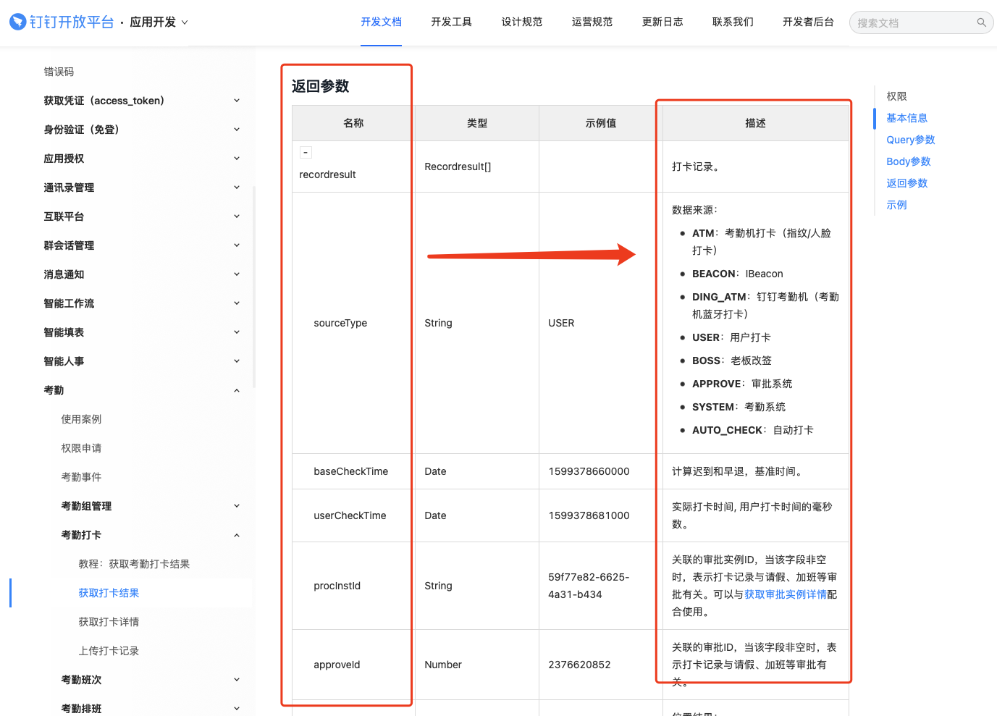Image resolution: width=997 pixels, height=716 pixels.
Task: Open 运营规范 tab
Action: pyautogui.click(x=592, y=22)
